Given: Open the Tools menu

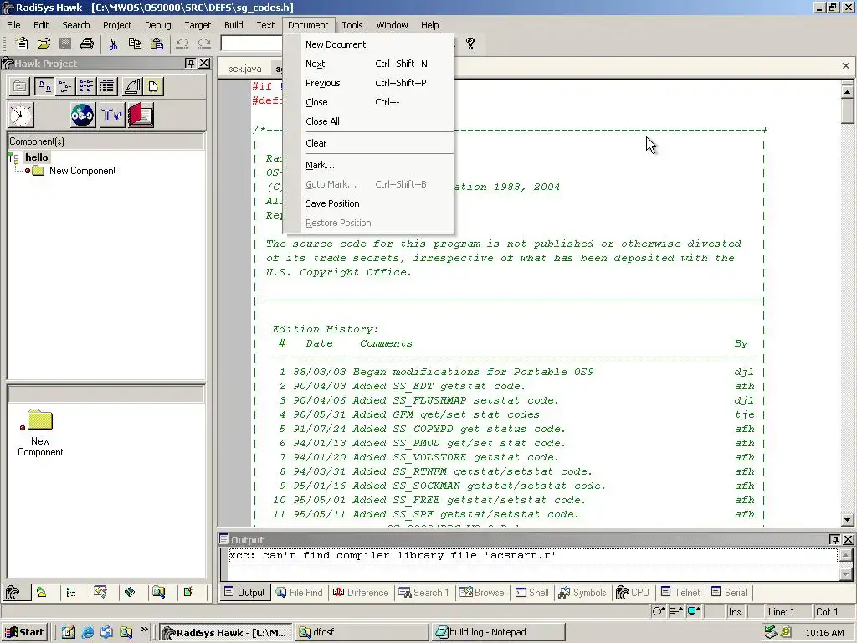Looking at the screenshot, I should point(352,25).
